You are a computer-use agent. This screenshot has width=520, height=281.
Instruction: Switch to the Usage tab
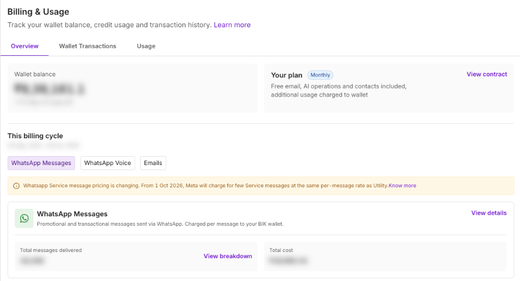click(x=146, y=46)
